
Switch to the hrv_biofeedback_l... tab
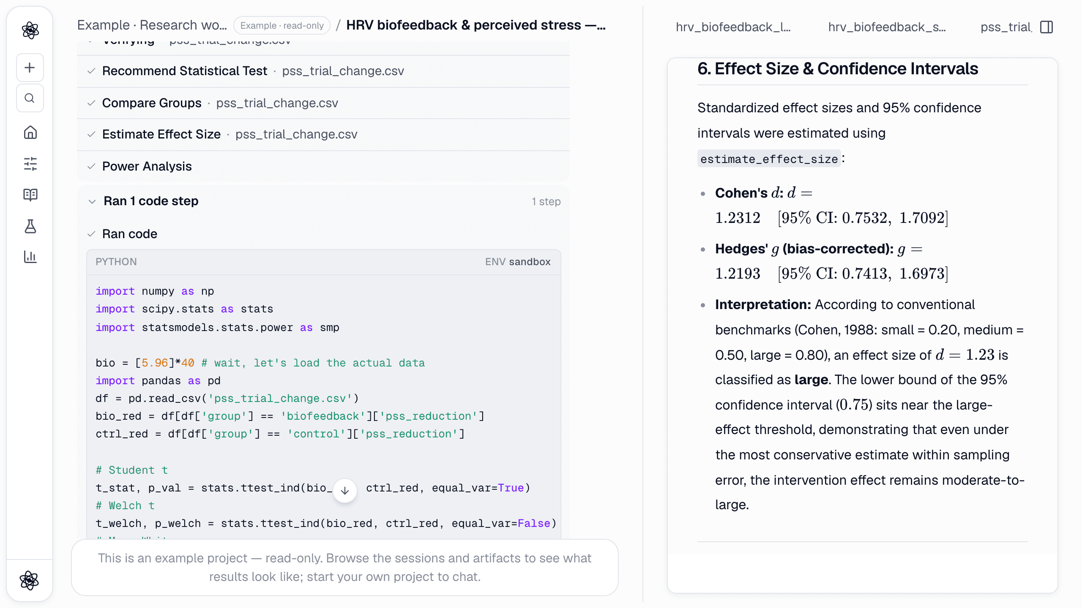pyautogui.click(x=733, y=27)
